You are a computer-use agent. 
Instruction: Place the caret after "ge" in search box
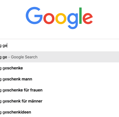(7, 46)
